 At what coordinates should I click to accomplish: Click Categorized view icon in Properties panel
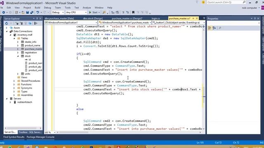(210, 28)
